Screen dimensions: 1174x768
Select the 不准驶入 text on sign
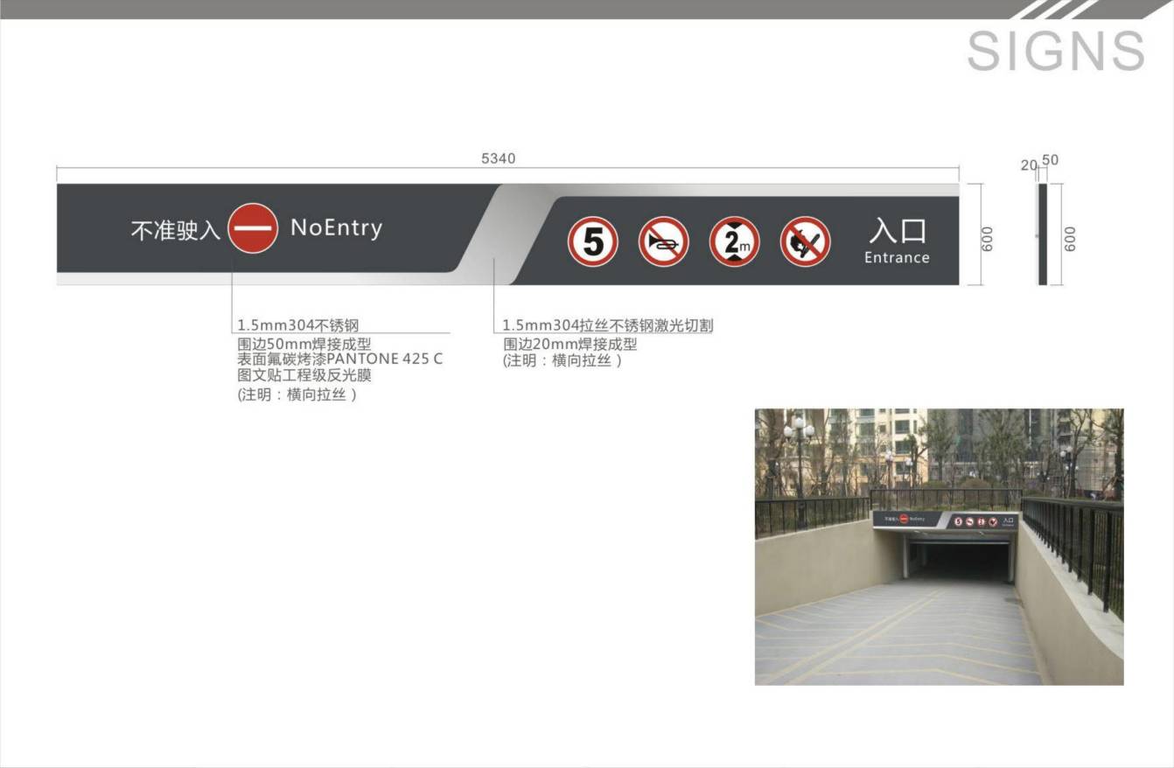coord(175,231)
